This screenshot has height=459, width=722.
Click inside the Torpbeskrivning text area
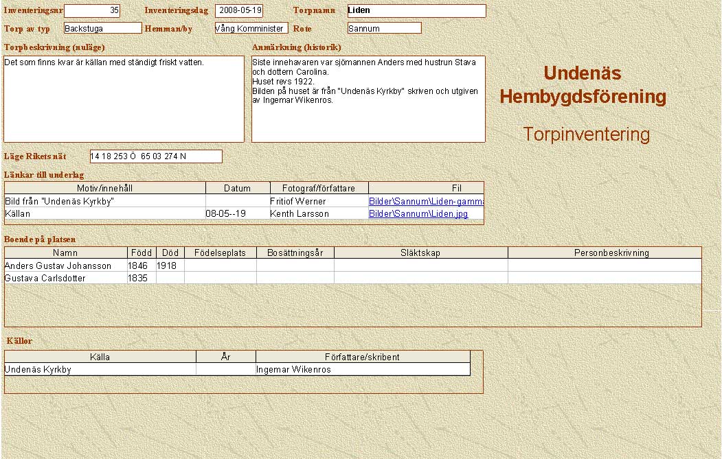coord(124,99)
